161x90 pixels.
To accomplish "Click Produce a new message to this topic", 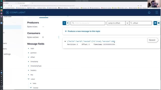I will (84, 31).
